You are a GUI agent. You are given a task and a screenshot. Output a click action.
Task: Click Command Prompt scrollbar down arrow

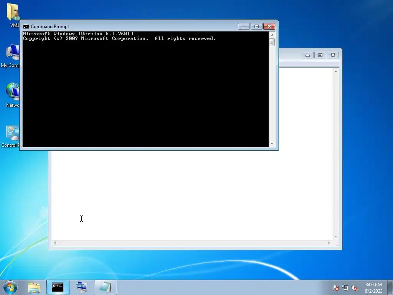pyautogui.click(x=272, y=144)
